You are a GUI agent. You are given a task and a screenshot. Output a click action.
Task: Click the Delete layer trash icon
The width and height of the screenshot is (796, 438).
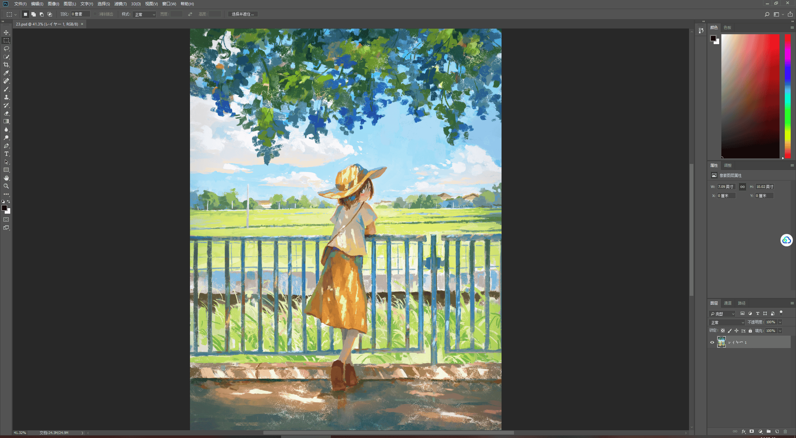tap(785, 431)
